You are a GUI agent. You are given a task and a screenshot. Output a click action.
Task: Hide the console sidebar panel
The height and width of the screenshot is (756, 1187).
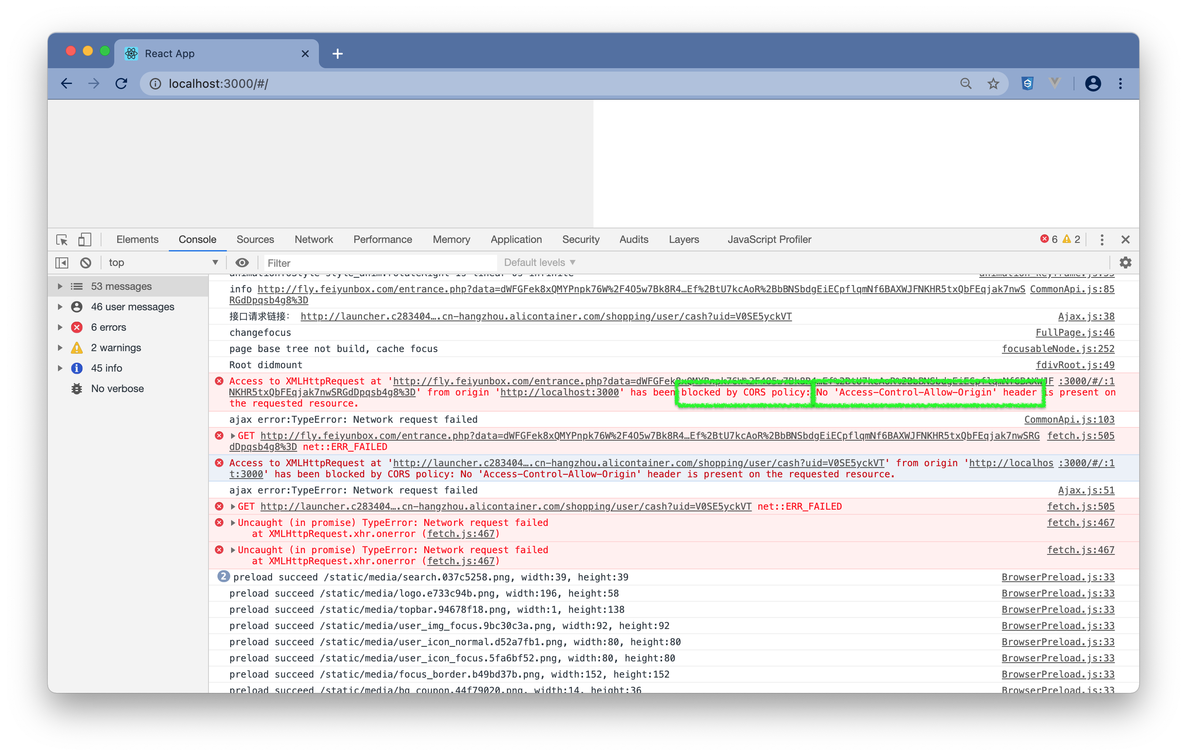coord(62,263)
